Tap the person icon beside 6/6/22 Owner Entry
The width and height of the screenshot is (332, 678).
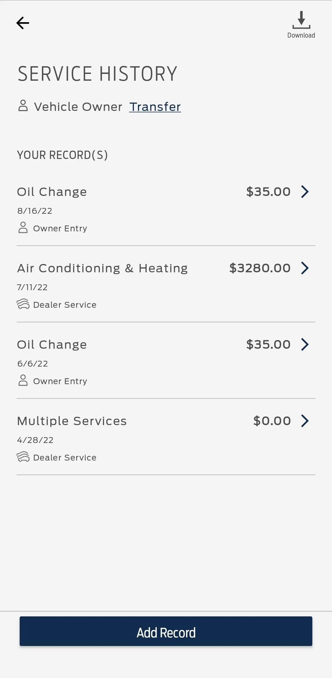pos(23,380)
